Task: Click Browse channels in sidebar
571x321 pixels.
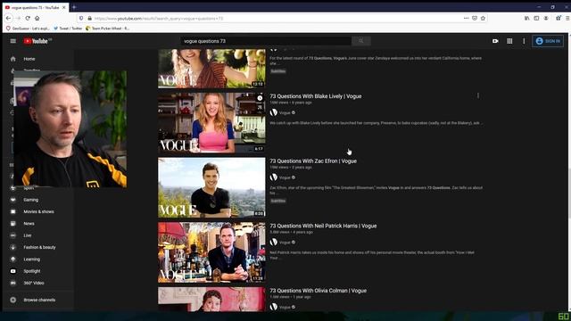Action: click(38, 300)
